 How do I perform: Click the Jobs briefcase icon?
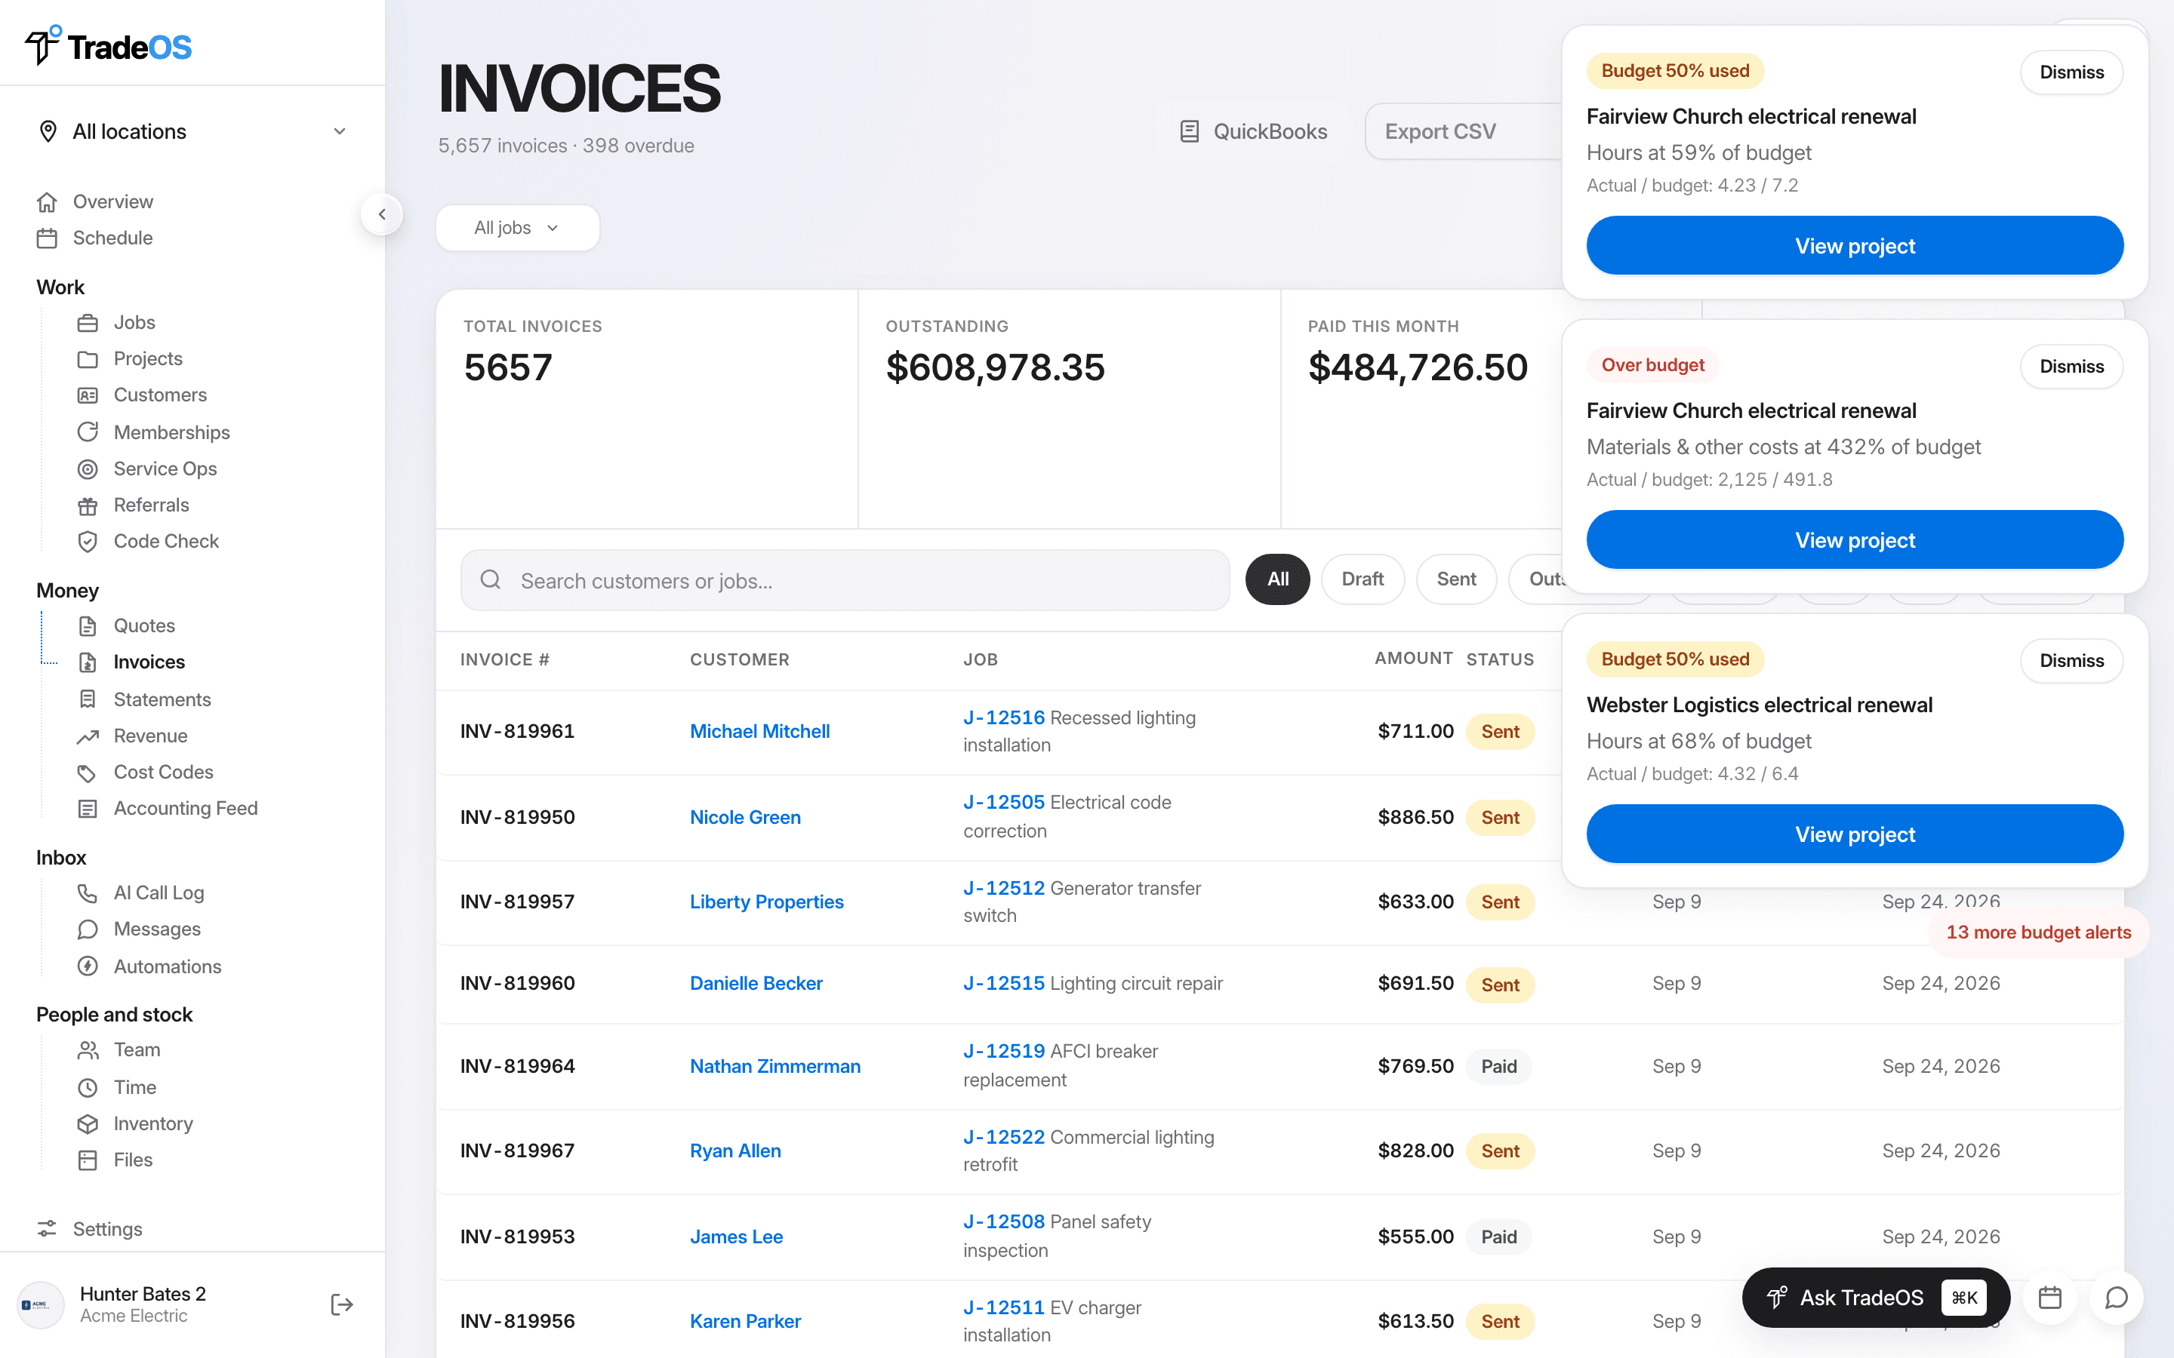click(x=87, y=322)
